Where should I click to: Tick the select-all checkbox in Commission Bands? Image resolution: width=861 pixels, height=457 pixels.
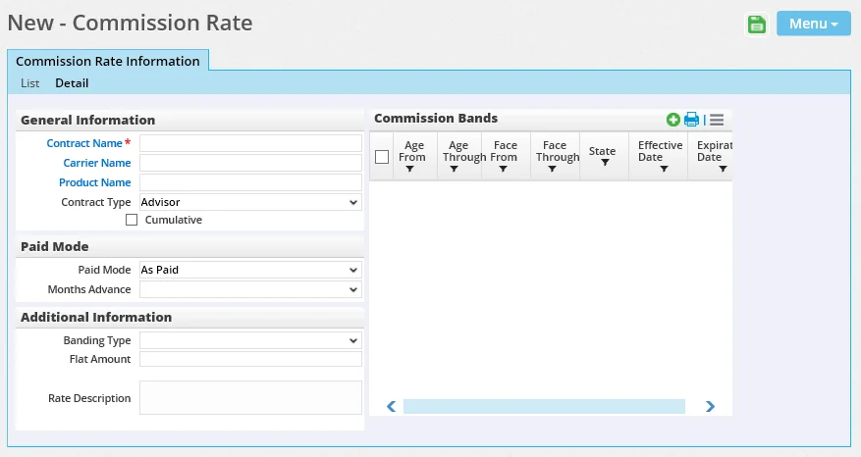coord(382,157)
